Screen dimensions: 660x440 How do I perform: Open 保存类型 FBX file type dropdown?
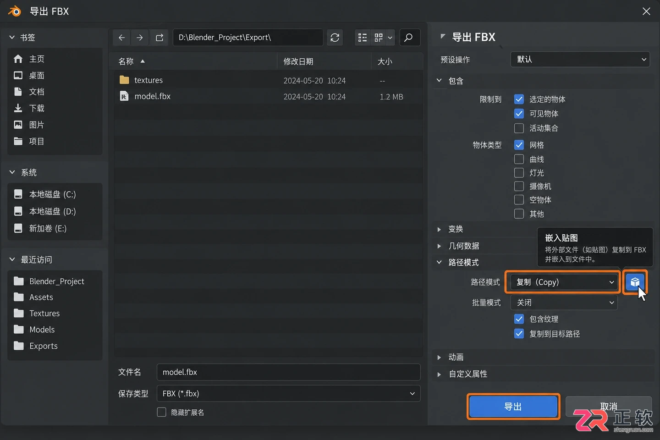(288, 393)
